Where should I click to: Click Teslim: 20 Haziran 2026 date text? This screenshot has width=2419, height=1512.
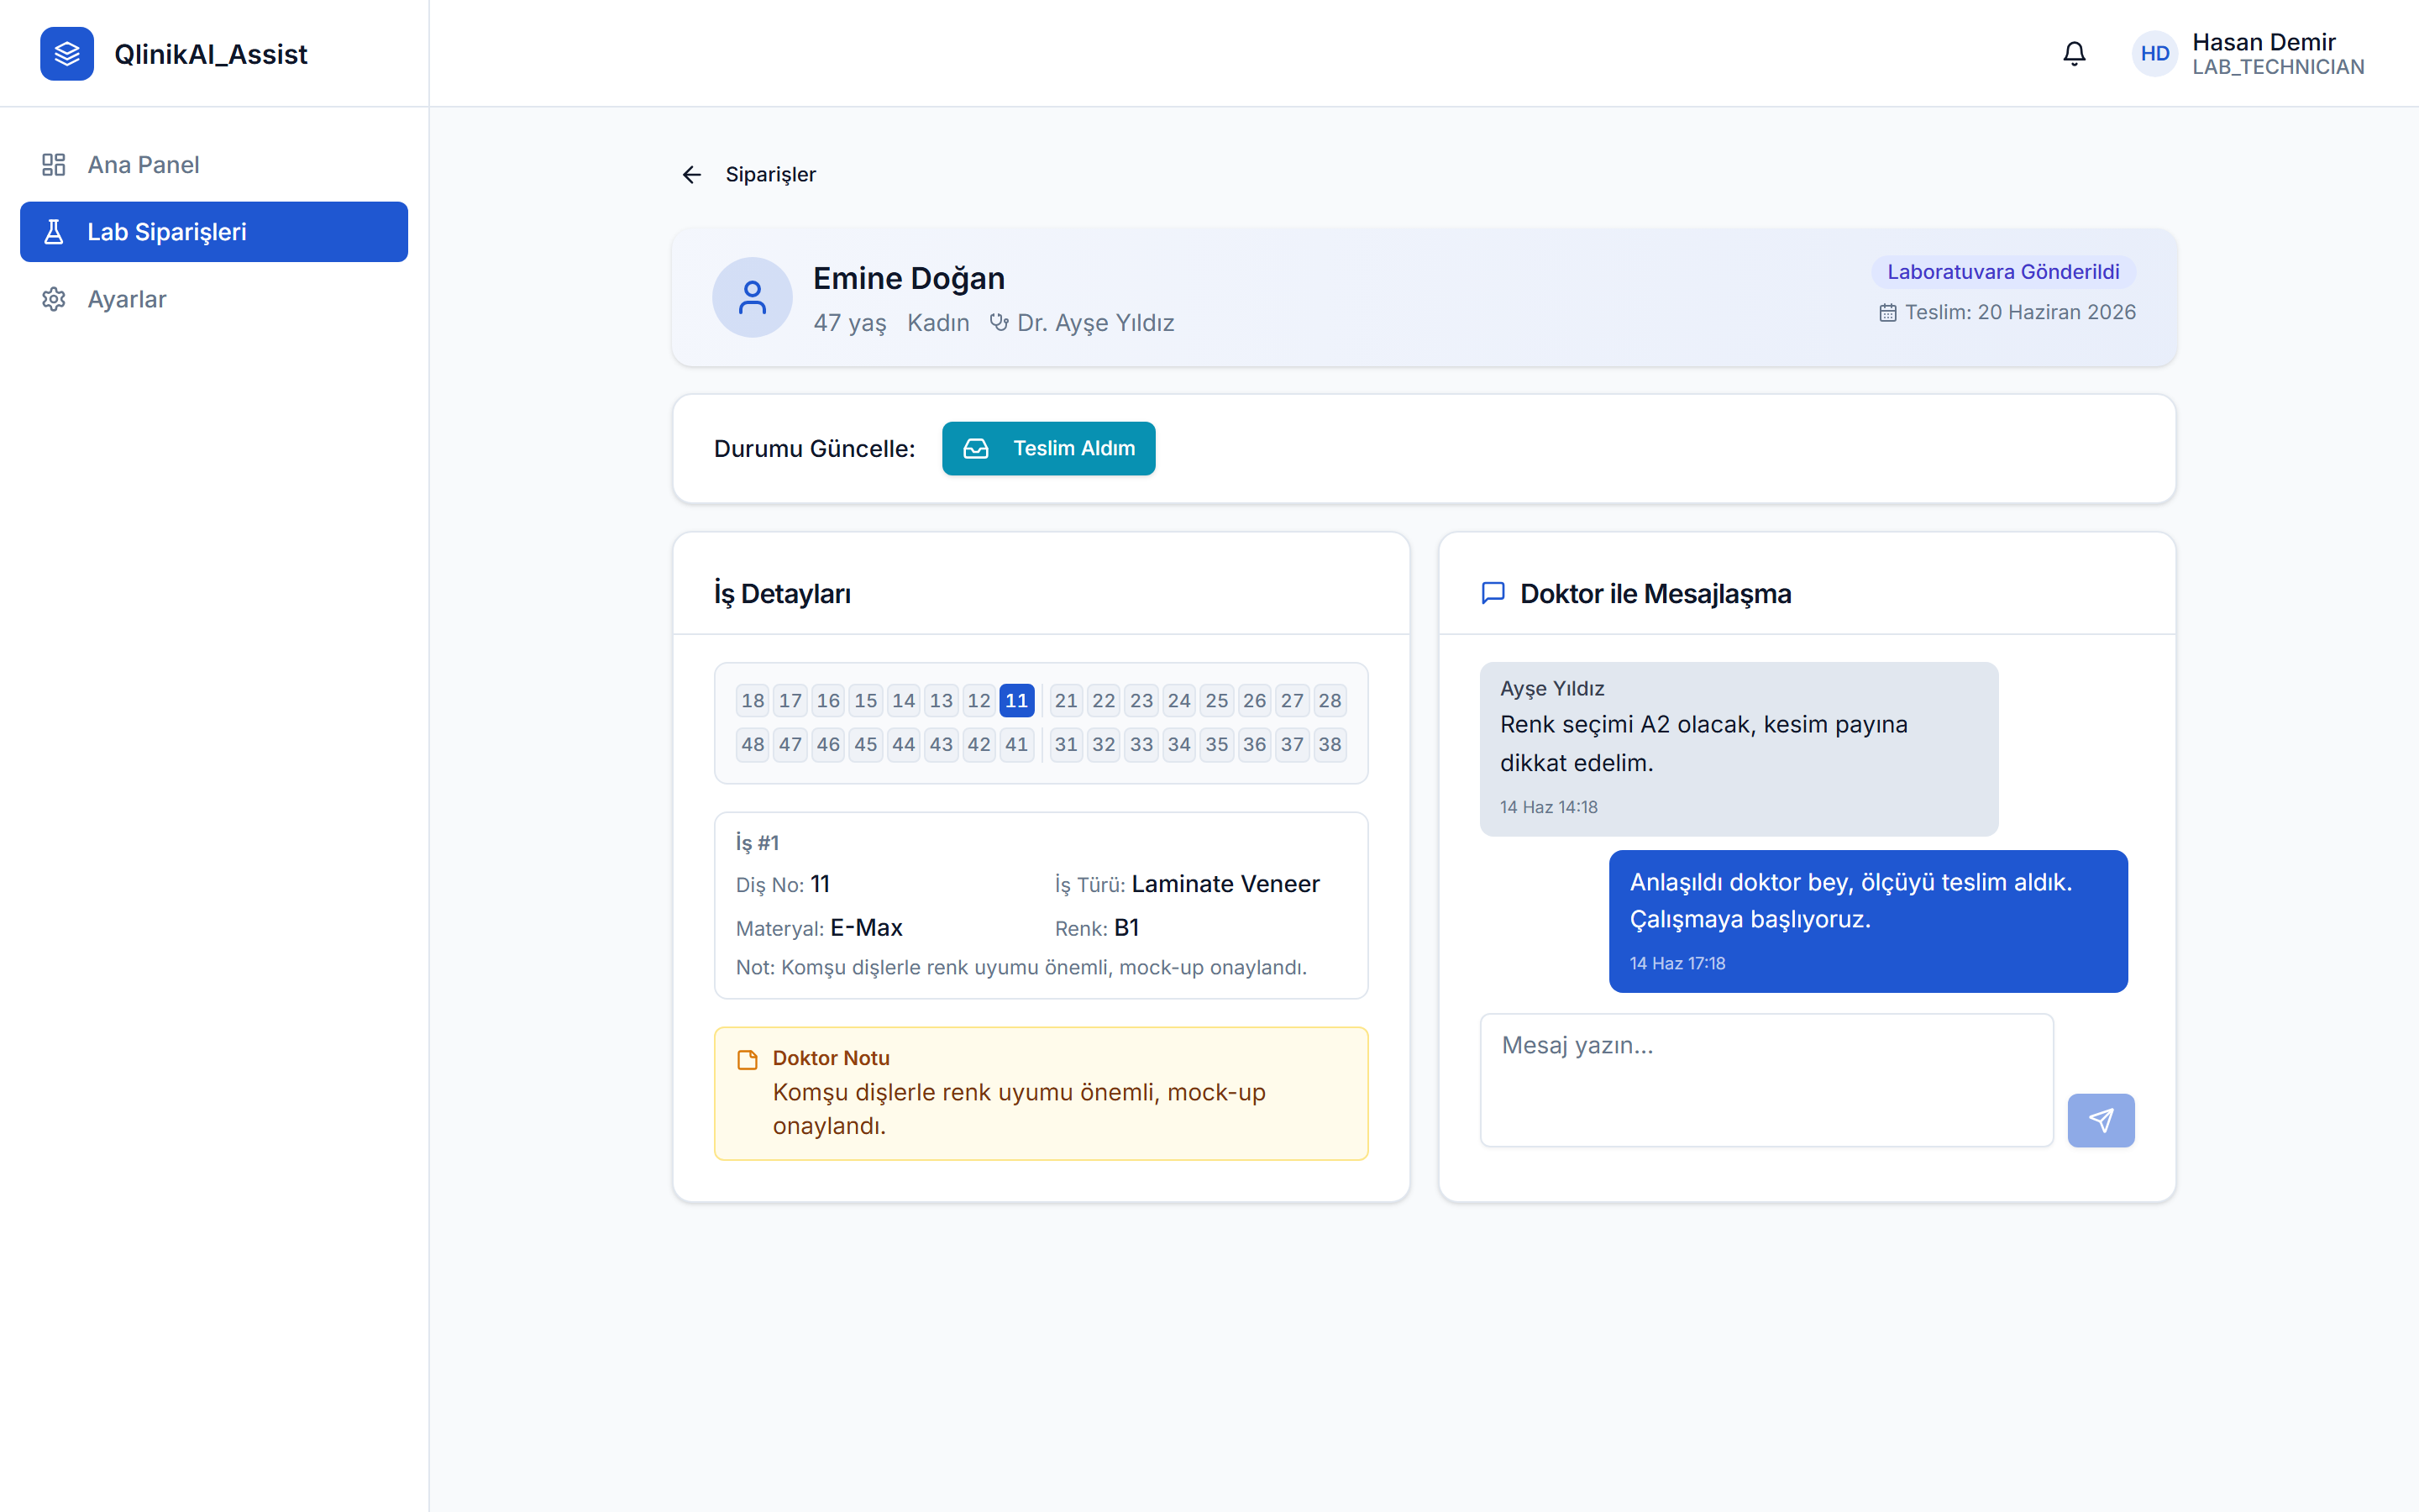coord(2019,313)
